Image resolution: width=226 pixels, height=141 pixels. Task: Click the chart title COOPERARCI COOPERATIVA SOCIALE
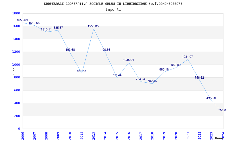(x=113, y=4)
